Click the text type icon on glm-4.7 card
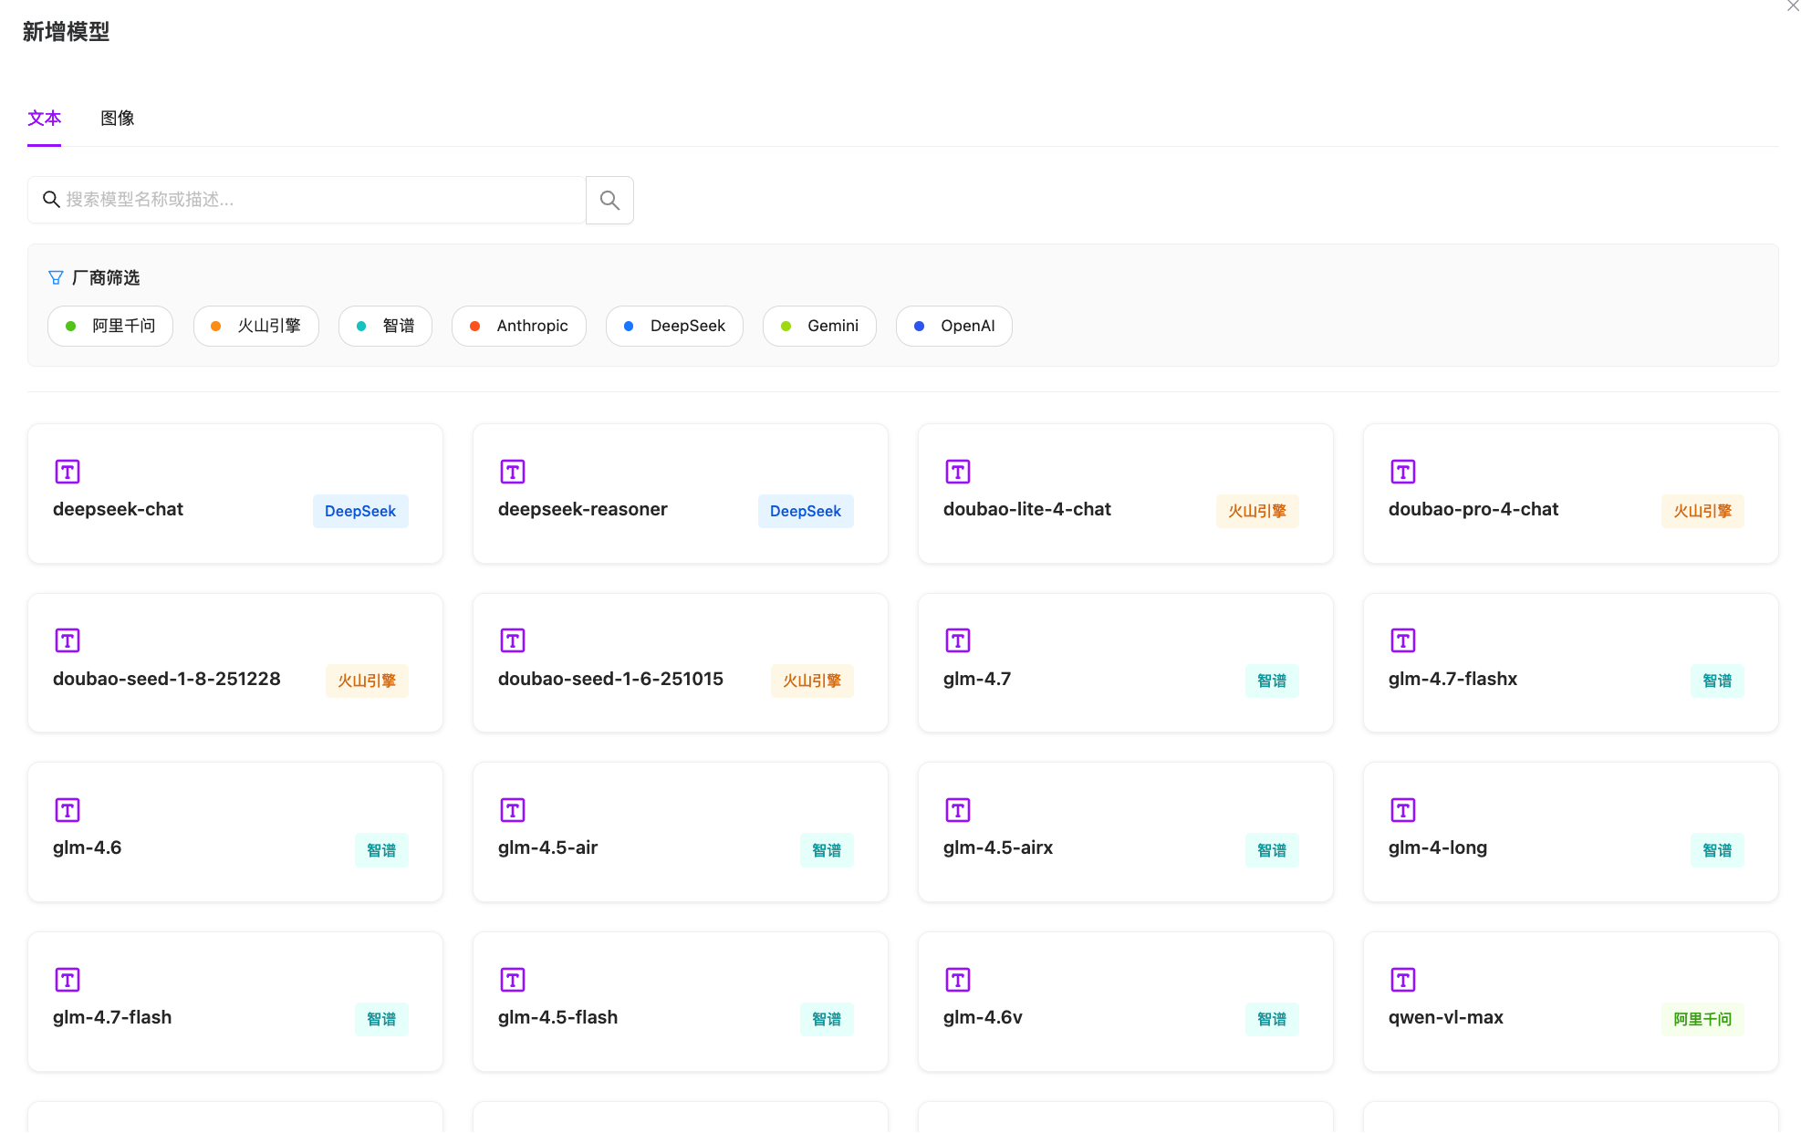The width and height of the screenshot is (1801, 1133). pyautogui.click(x=958, y=640)
